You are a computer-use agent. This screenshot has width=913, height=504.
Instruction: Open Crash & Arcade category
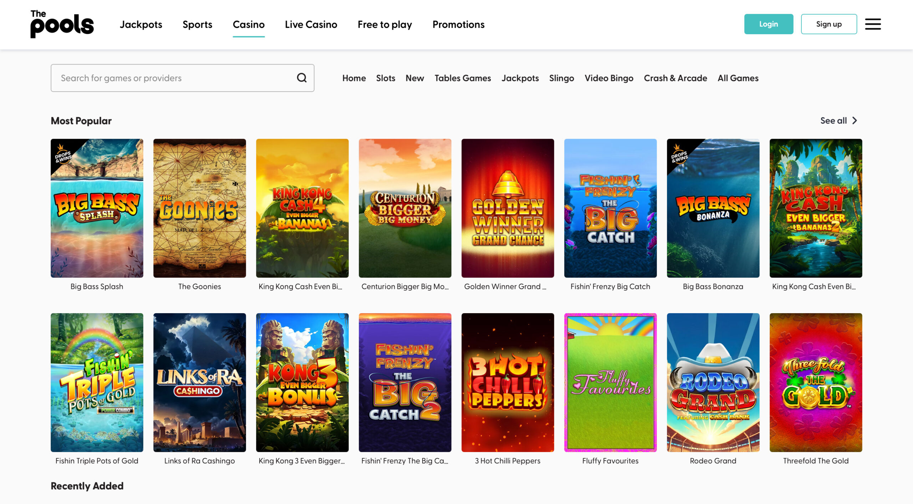coord(675,78)
